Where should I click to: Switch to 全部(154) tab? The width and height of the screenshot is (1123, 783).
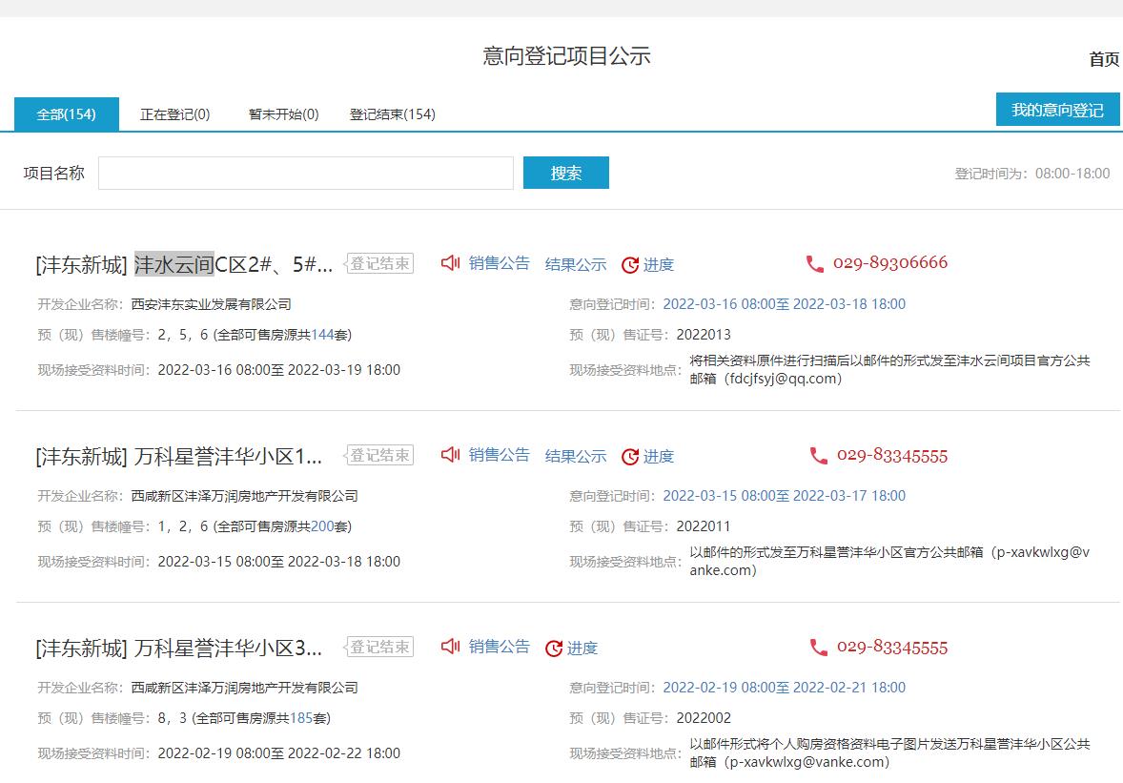(67, 114)
